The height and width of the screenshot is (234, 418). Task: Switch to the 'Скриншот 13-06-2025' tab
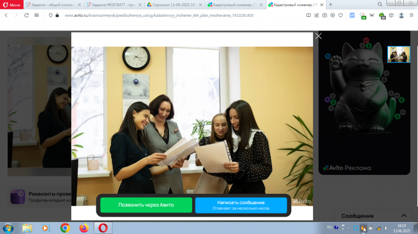click(175, 5)
